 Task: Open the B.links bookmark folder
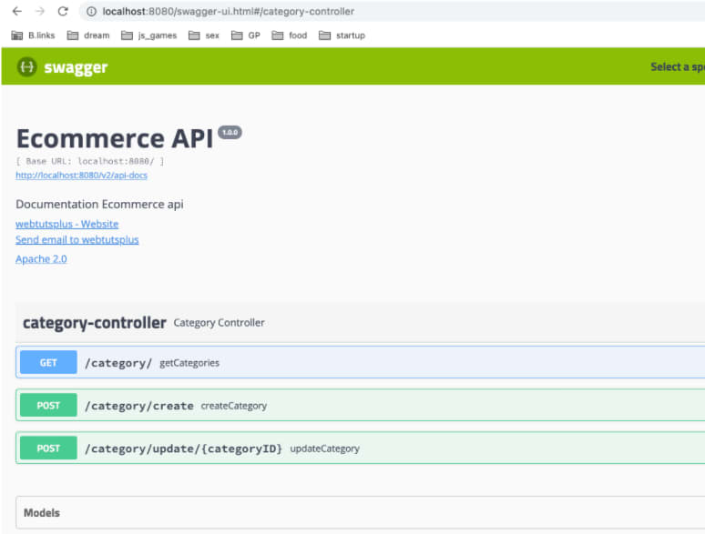tap(33, 35)
